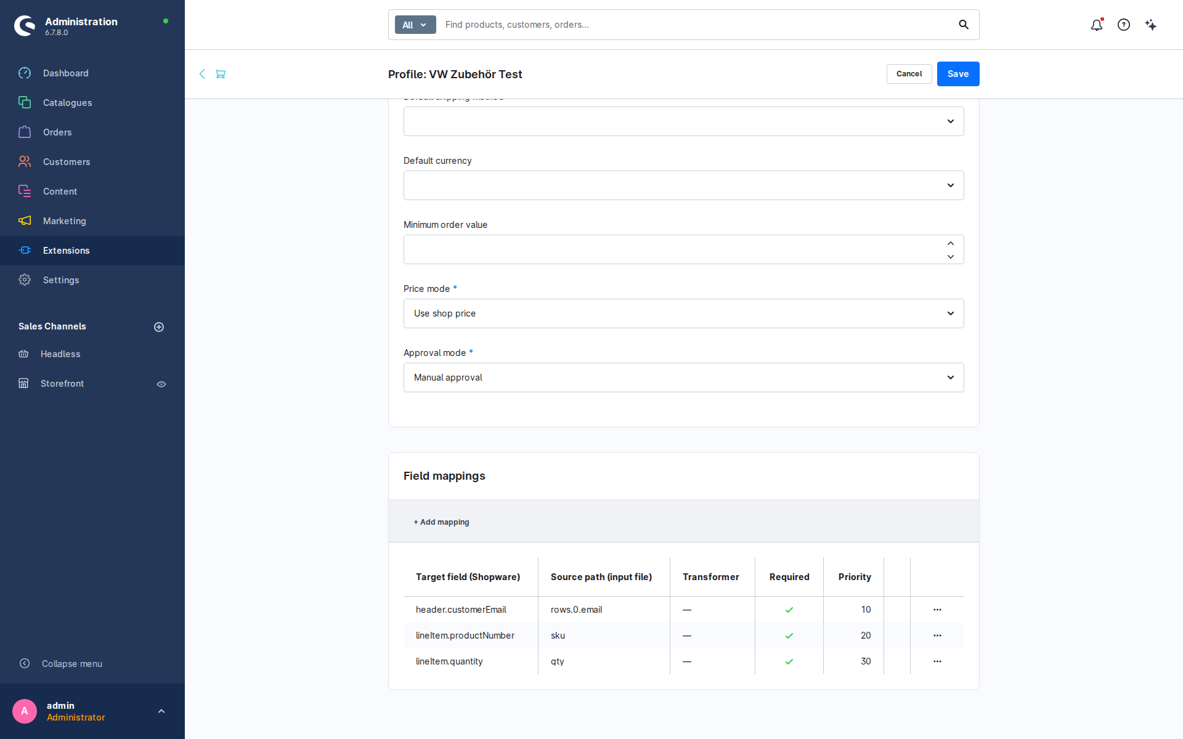This screenshot has height=739, width=1183.
Task: Open actions menu for lineItem.productNumber row
Action: (x=937, y=636)
